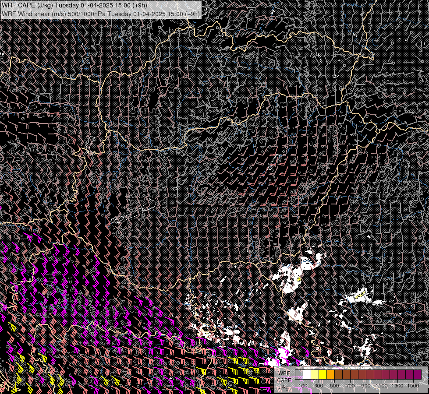429x394 pixels.
Task: Click the legend value 1300
Action: tap(397, 386)
